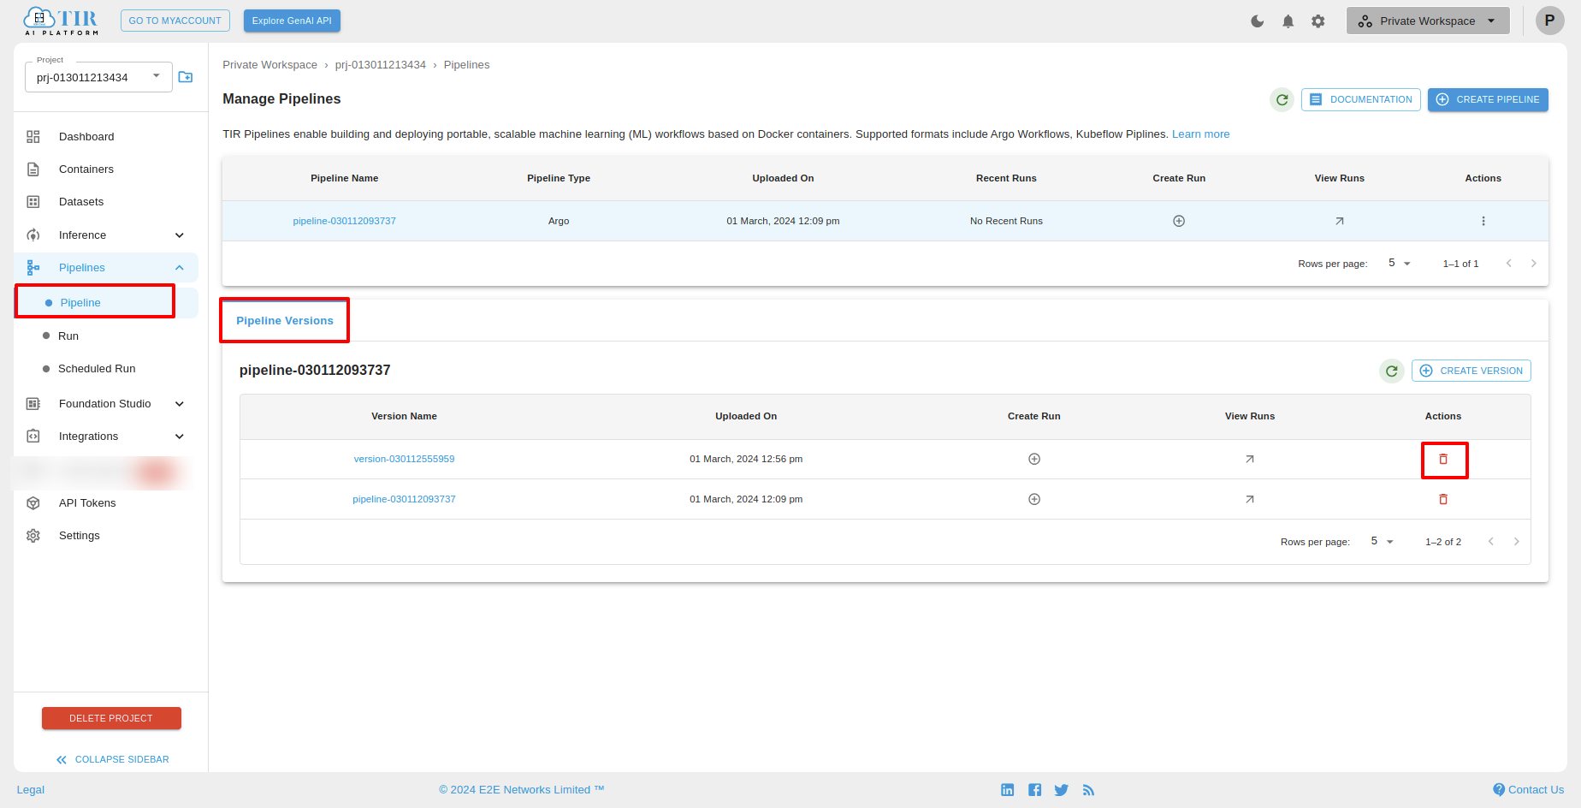This screenshot has height=808, width=1581.
Task: Click the TIR AI Platform logo
Action: 61,21
